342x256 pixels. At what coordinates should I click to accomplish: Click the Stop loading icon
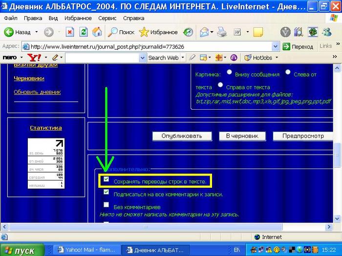pos(70,32)
